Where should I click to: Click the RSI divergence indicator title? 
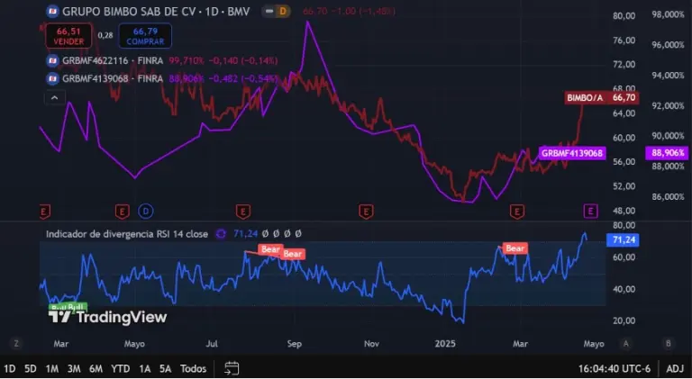127,233
